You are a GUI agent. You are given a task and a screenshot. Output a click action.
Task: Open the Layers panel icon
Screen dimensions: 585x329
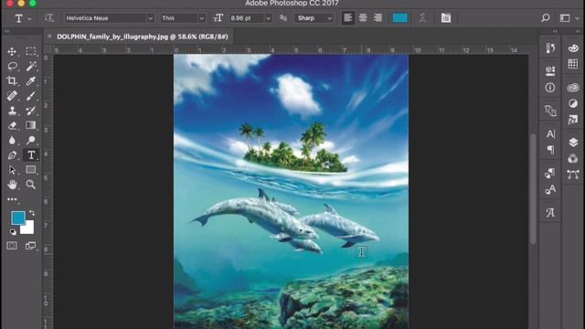pos(573,143)
